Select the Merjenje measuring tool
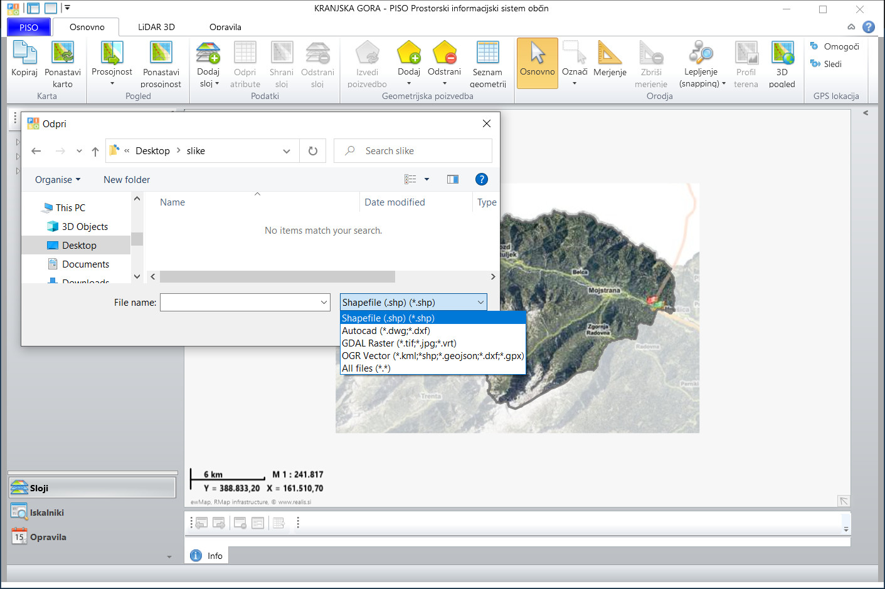The height and width of the screenshot is (589, 885). tap(610, 60)
